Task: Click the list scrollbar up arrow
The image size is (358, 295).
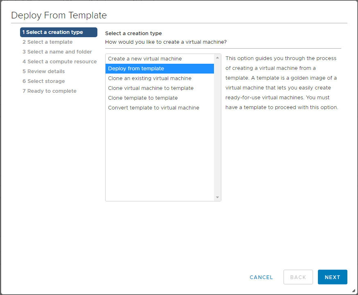Action: point(218,58)
